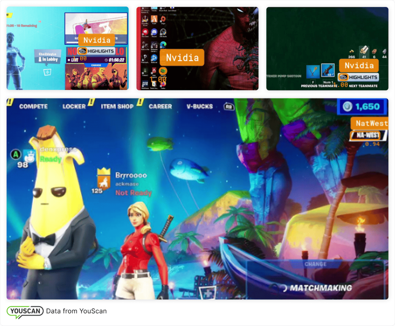Click Nvidia label on Spider-Man thumbnail
This screenshot has height=326, width=395.
click(182, 57)
